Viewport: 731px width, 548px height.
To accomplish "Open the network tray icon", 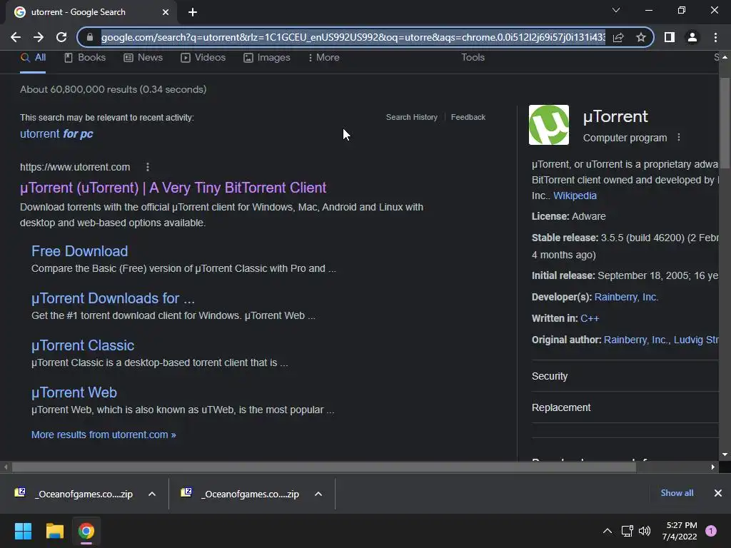I will pyautogui.click(x=627, y=531).
